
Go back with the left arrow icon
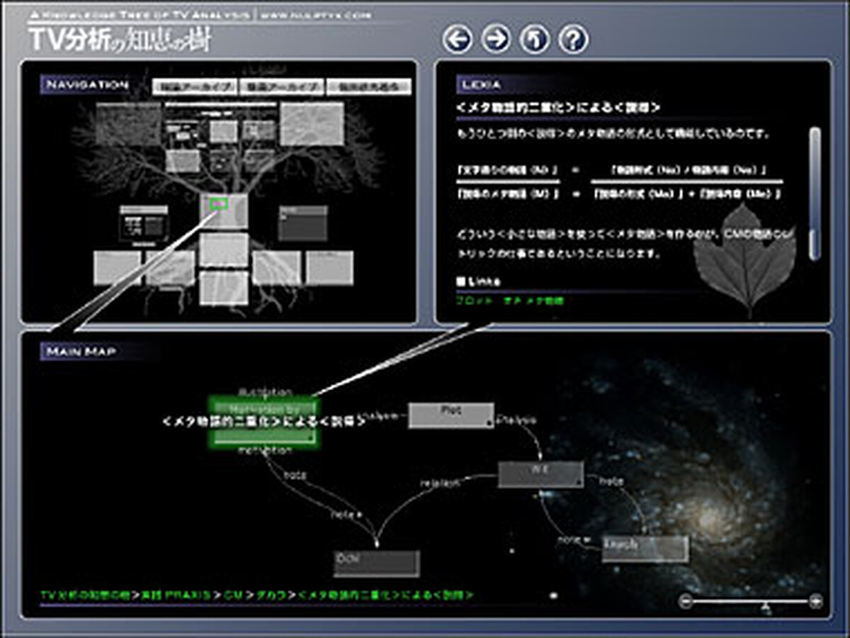(458, 40)
